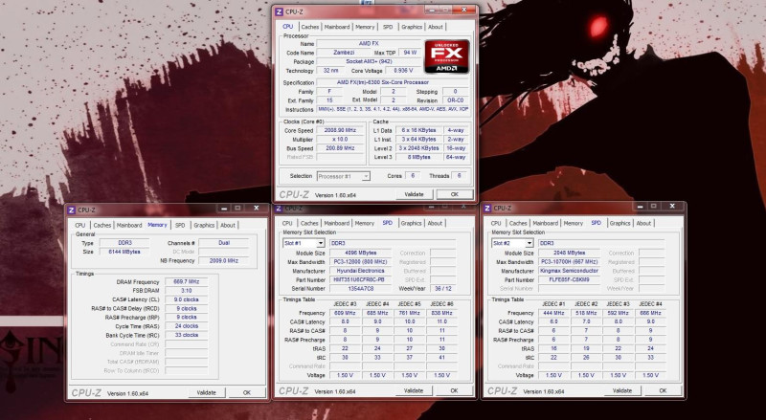Click the AMD FX Unlocked processor logo

(446, 56)
